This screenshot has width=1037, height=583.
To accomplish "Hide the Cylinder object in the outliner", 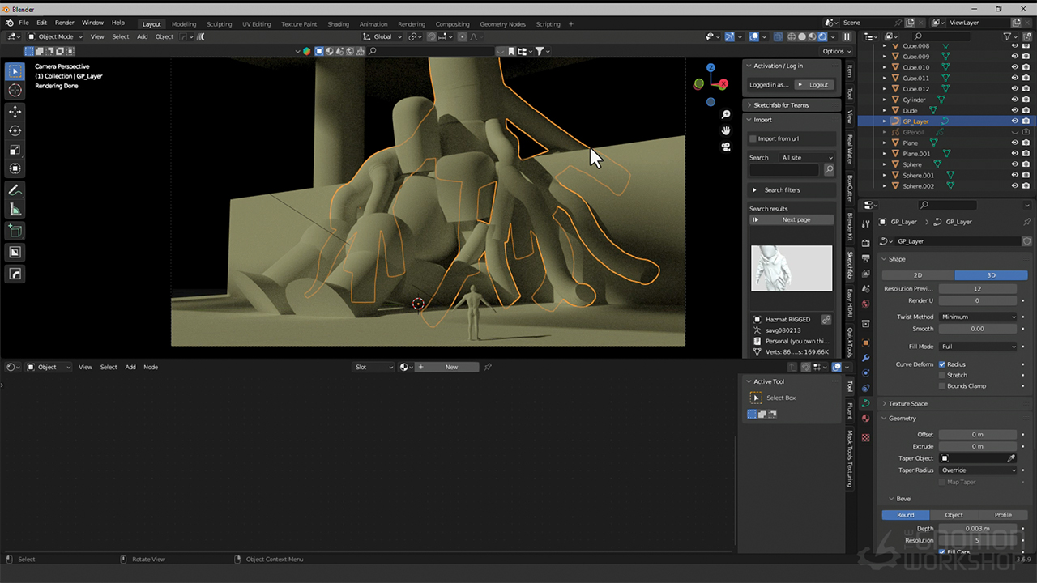I will (1014, 100).
